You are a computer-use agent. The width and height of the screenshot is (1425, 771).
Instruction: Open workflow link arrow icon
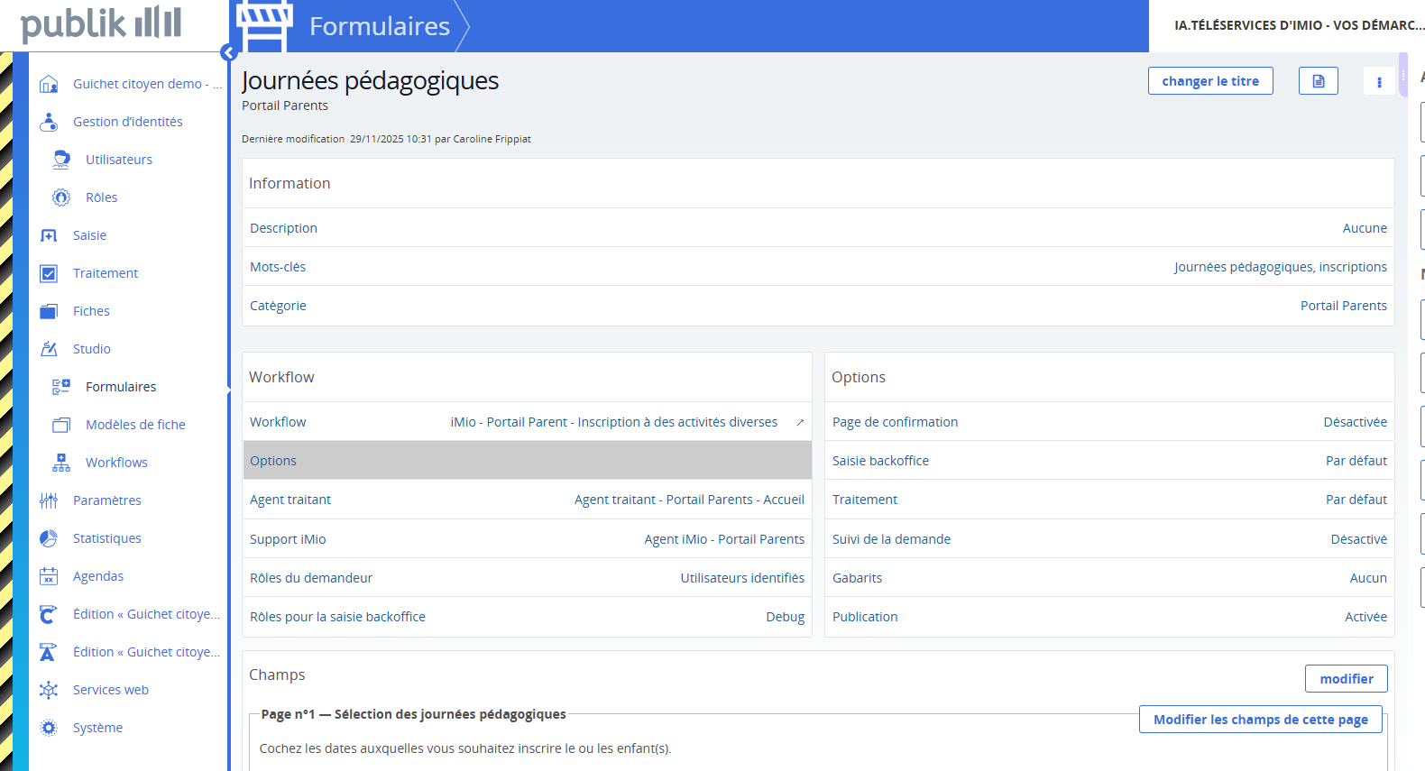point(800,422)
